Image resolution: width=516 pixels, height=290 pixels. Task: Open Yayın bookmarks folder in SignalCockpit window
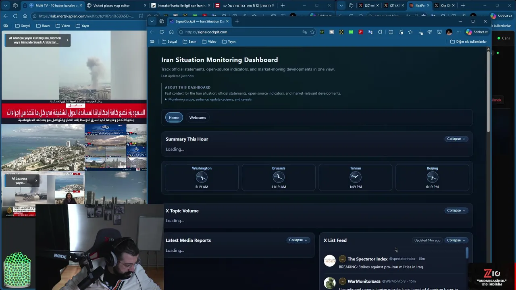tap(229, 41)
